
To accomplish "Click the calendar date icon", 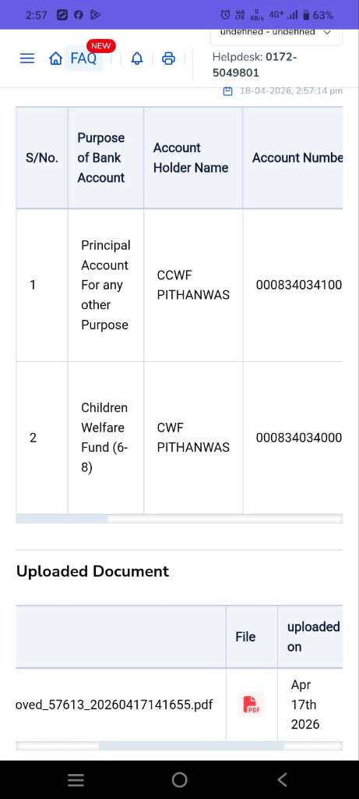I will (228, 91).
